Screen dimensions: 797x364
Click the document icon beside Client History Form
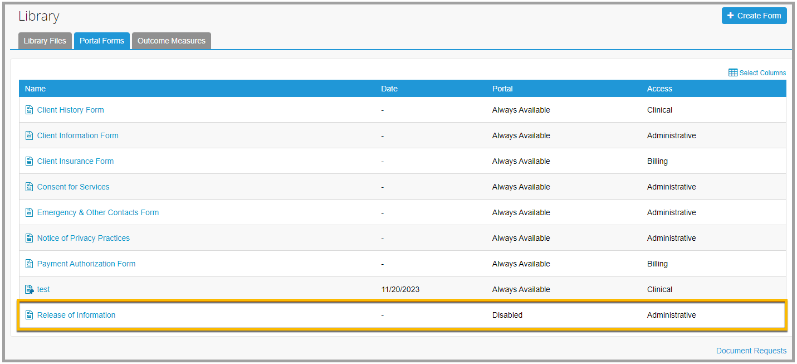tap(30, 110)
